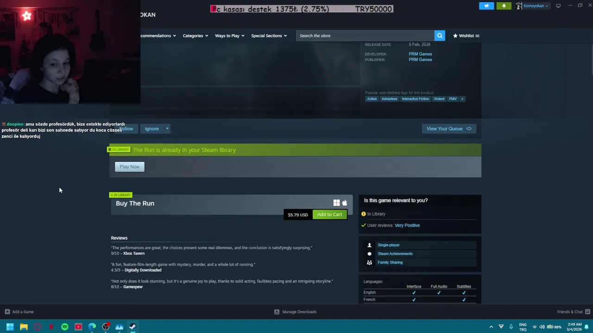
Task: Click the Koinoyokan profile avatar
Action: click(518, 6)
